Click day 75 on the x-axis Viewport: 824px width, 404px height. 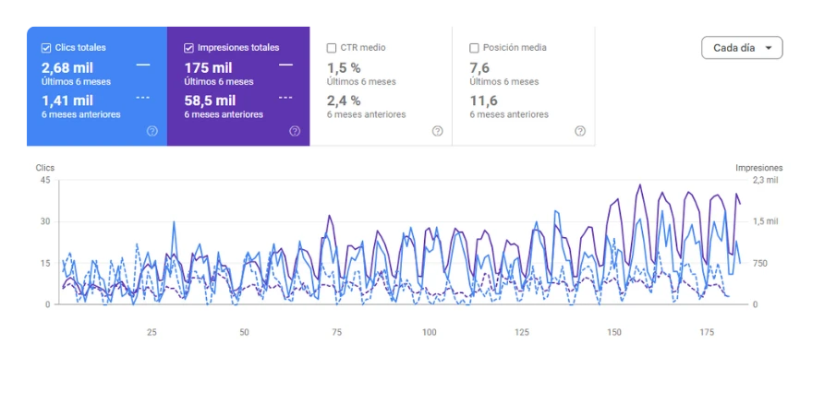pyautogui.click(x=336, y=332)
